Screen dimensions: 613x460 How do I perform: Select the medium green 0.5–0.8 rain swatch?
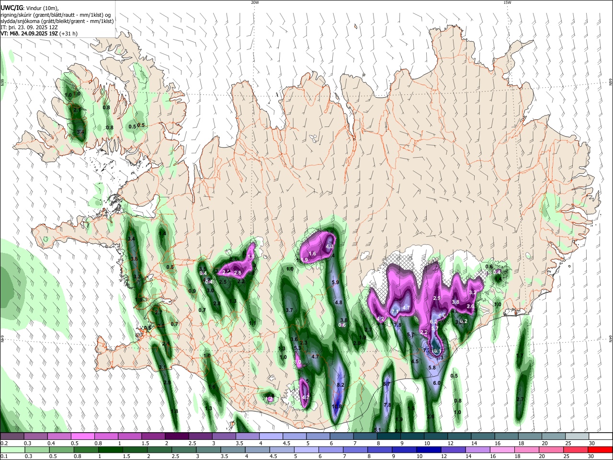(x=61, y=449)
